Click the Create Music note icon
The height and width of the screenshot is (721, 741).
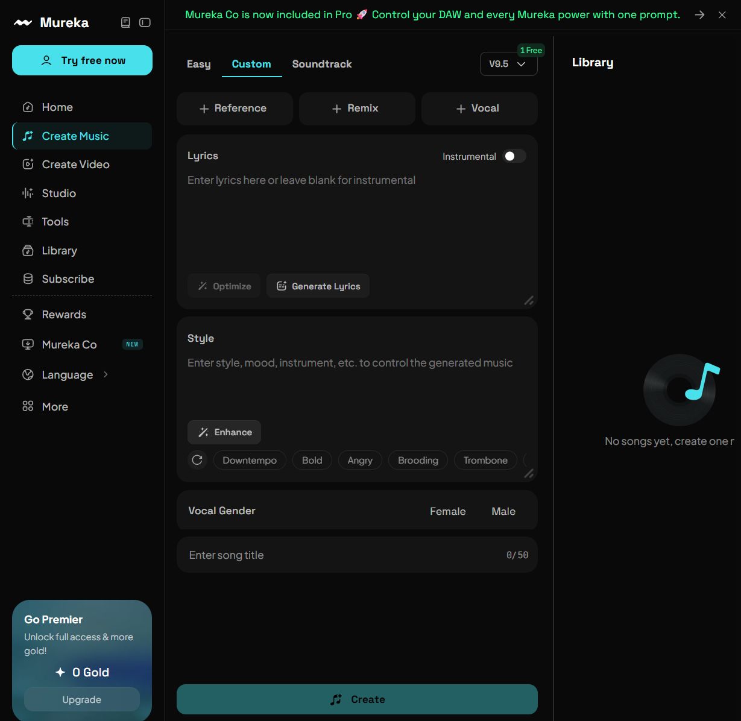tap(28, 136)
